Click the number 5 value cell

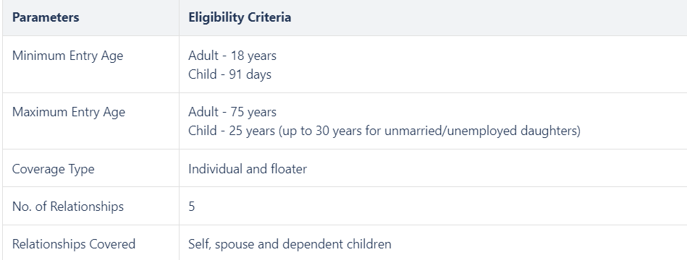point(191,207)
